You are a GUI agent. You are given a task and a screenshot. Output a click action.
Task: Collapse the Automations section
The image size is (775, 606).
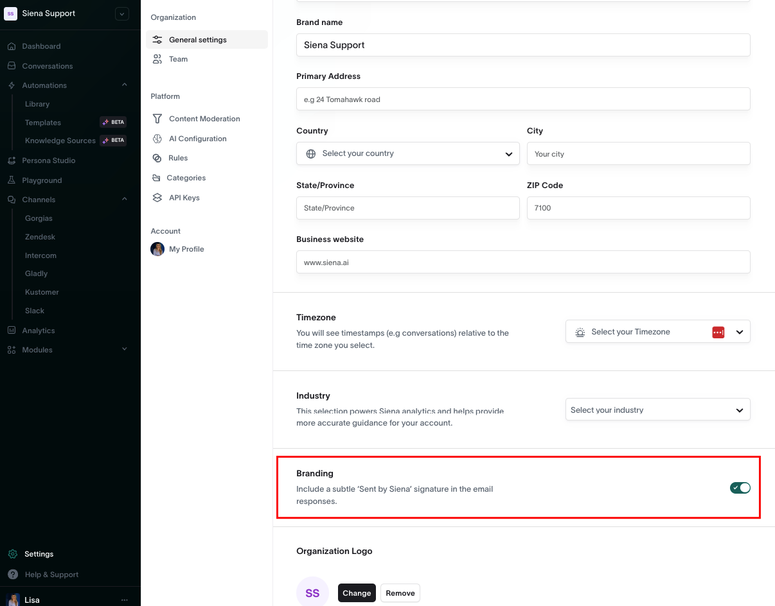pos(125,85)
